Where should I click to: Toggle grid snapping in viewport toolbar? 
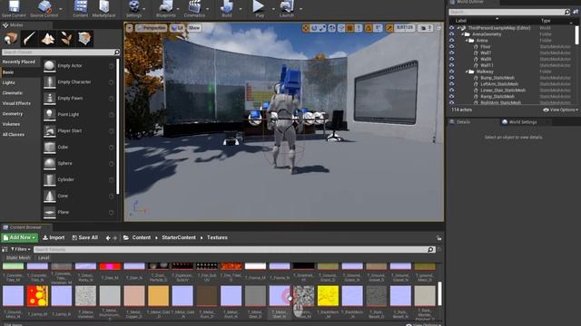(350, 28)
